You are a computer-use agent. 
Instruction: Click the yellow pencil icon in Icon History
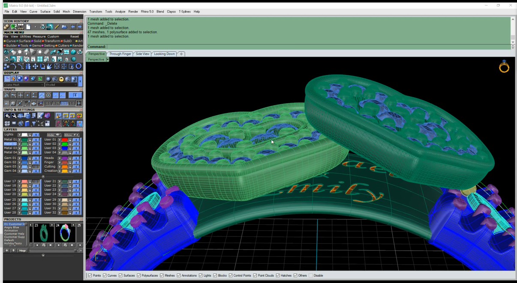tap(57, 27)
